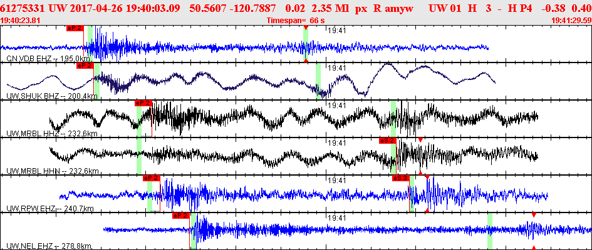This screenshot has width=592, height=250.
Task: Click the bottom red triangle marker on CN VDB trace
Action: (306, 60)
